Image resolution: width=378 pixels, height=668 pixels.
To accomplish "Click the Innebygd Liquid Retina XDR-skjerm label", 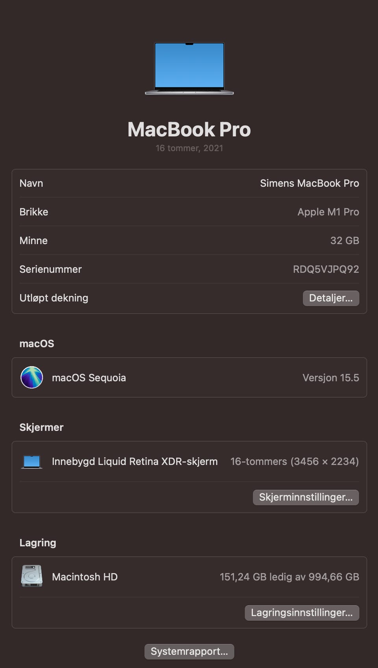I will coord(135,462).
